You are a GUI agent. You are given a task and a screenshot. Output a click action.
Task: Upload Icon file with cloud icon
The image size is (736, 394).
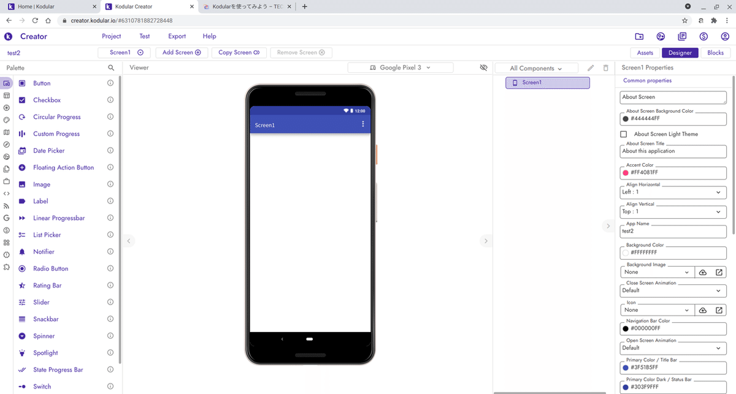tap(703, 310)
